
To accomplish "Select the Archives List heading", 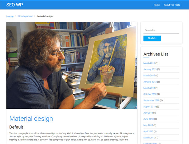I will pyautogui.click(x=156, y=54).
